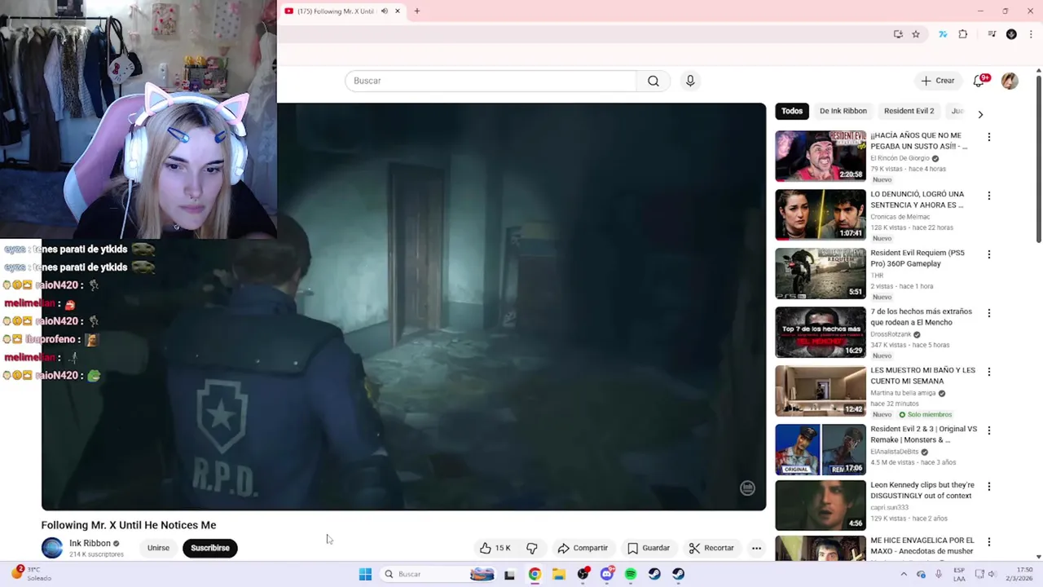The width and height of the screenshot is (1043, 587).
Task: Open the Chrome three-dot menu
Action: pyautogui.click(x=1031, y=34)
